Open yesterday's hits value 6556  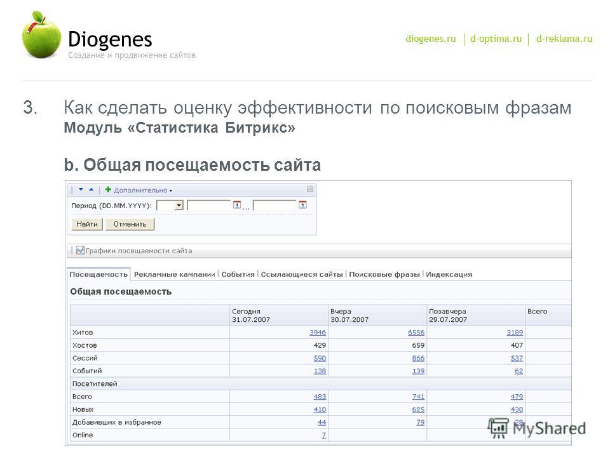click(416, 332)
